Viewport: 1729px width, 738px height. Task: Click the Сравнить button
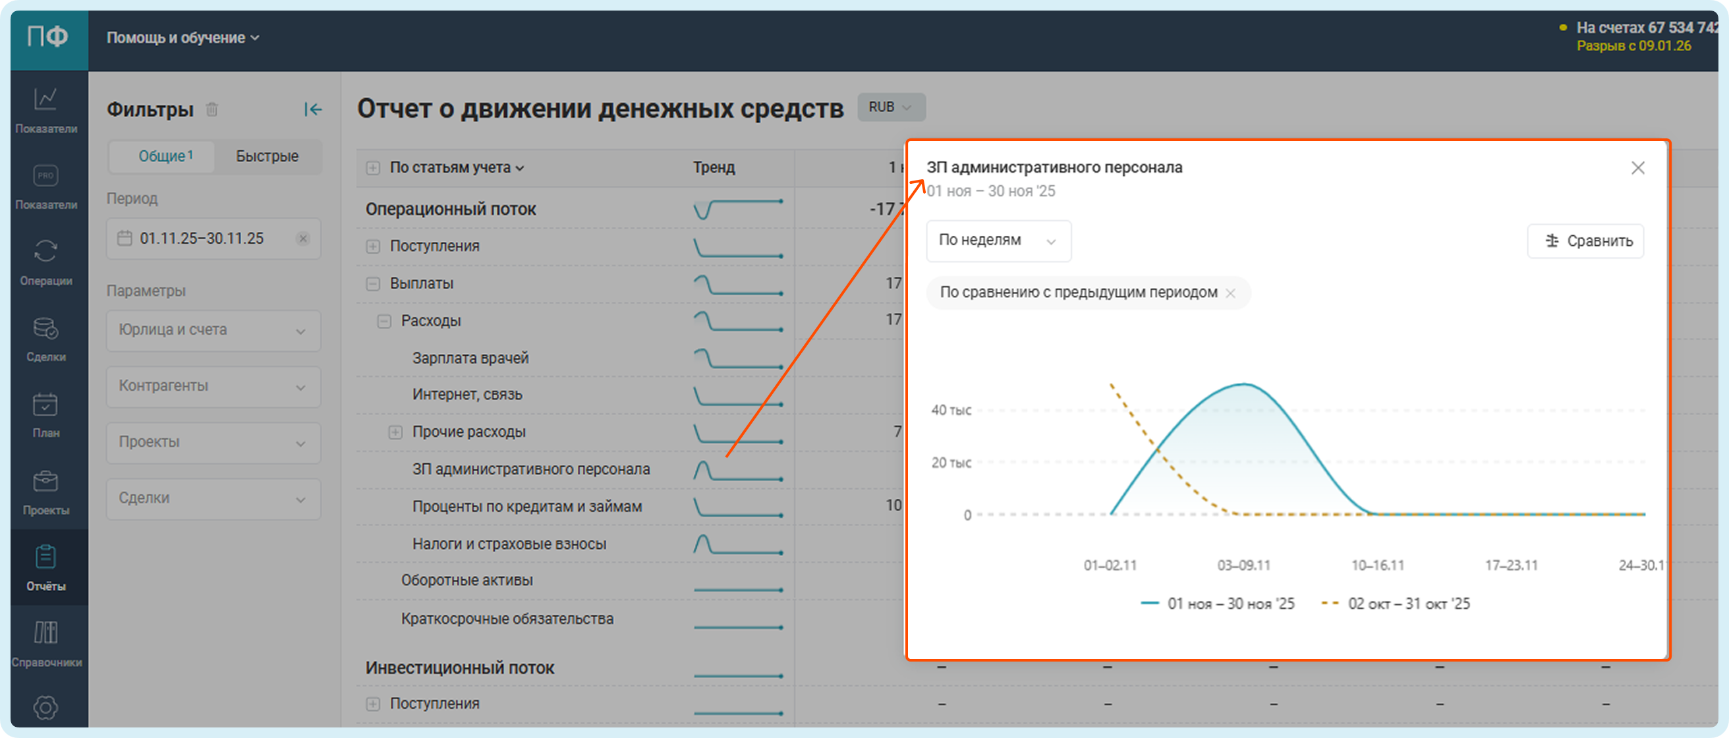[x=1586, y=241]
